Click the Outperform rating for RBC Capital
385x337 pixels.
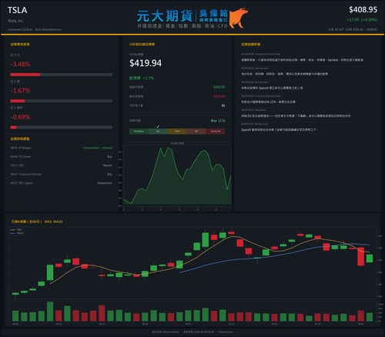(x=105, y=183)
